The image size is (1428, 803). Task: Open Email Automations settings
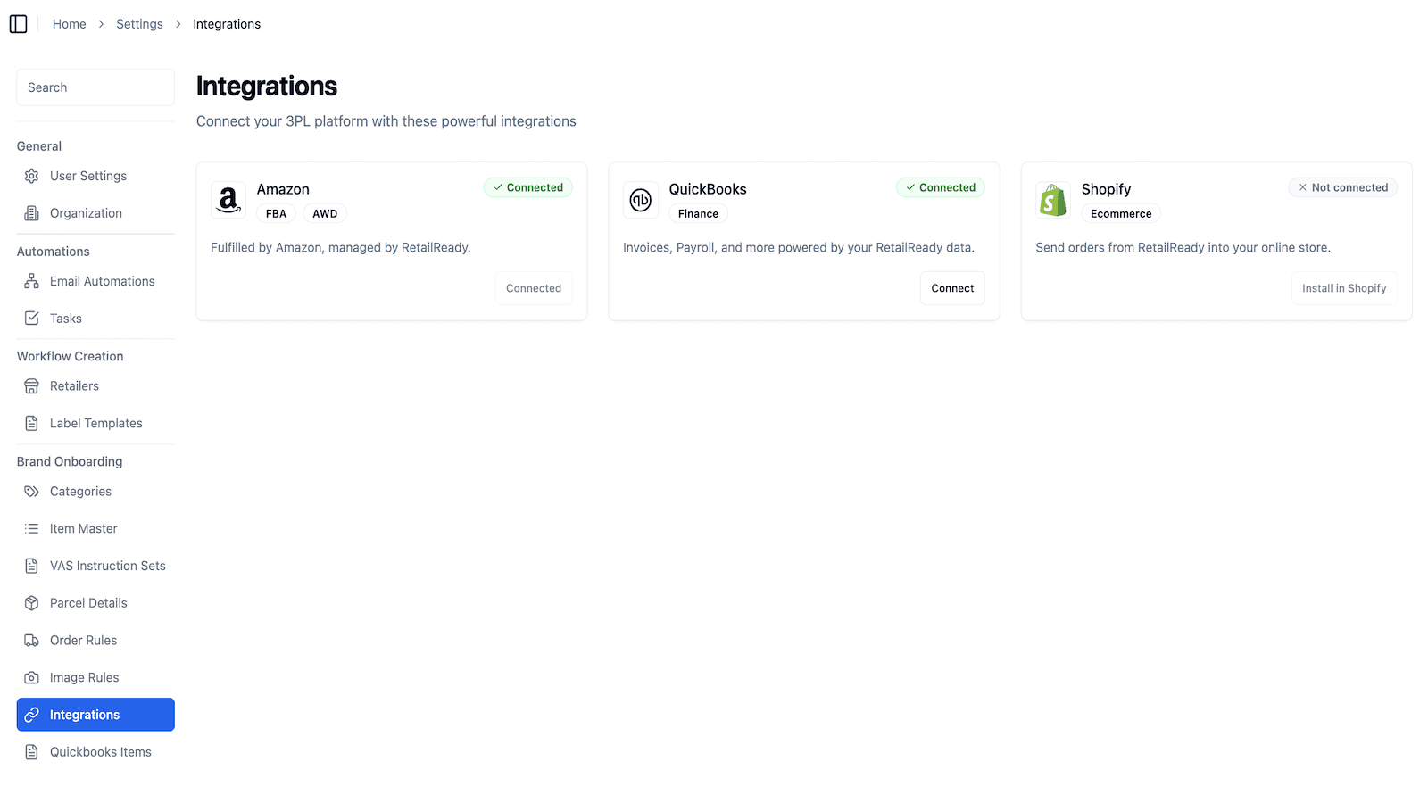(102, 280)
